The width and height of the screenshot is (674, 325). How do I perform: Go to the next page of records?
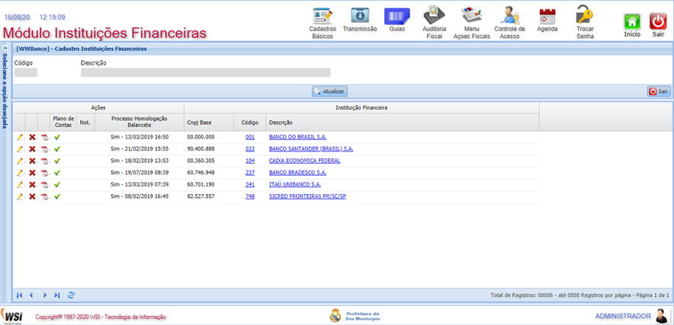pos(45,295)
